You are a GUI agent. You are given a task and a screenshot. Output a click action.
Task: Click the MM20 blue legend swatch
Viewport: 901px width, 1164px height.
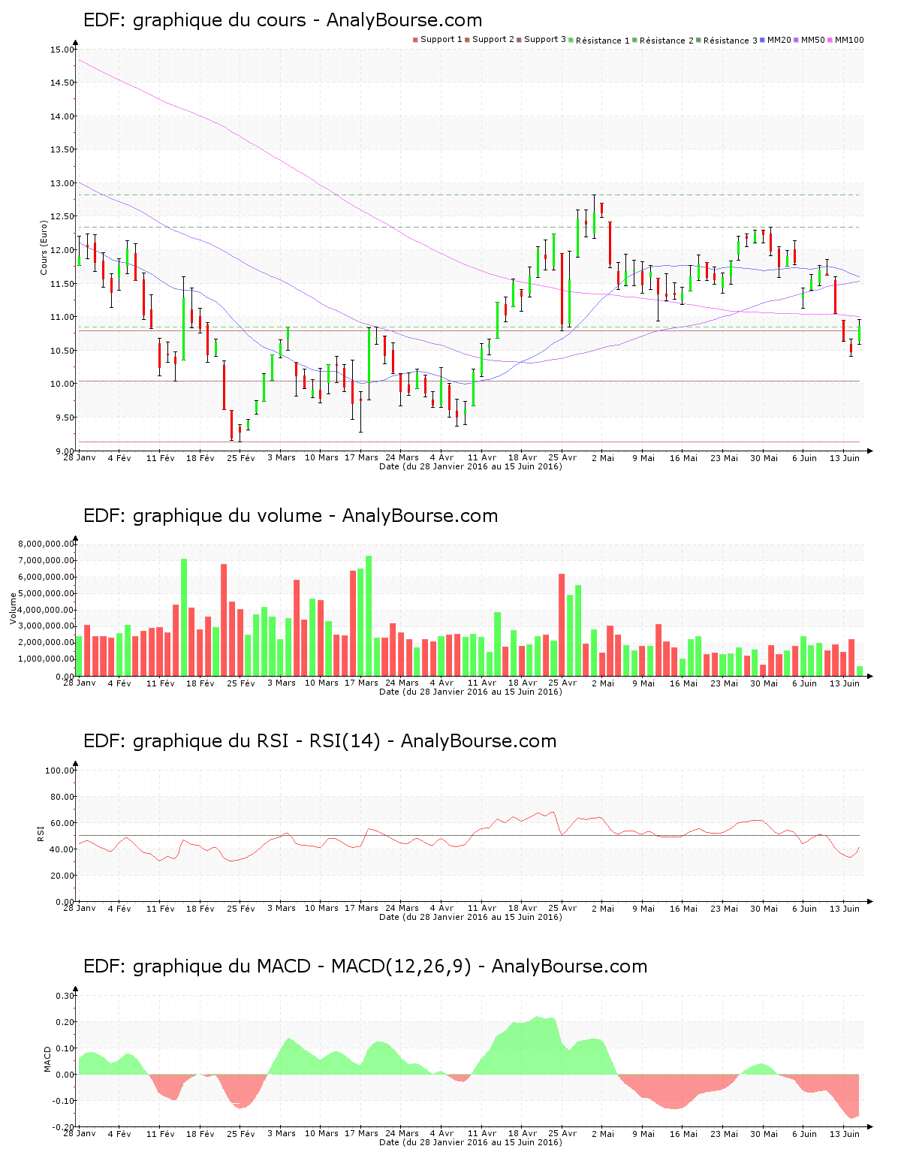pyautogui.click(x=763, y=40)
